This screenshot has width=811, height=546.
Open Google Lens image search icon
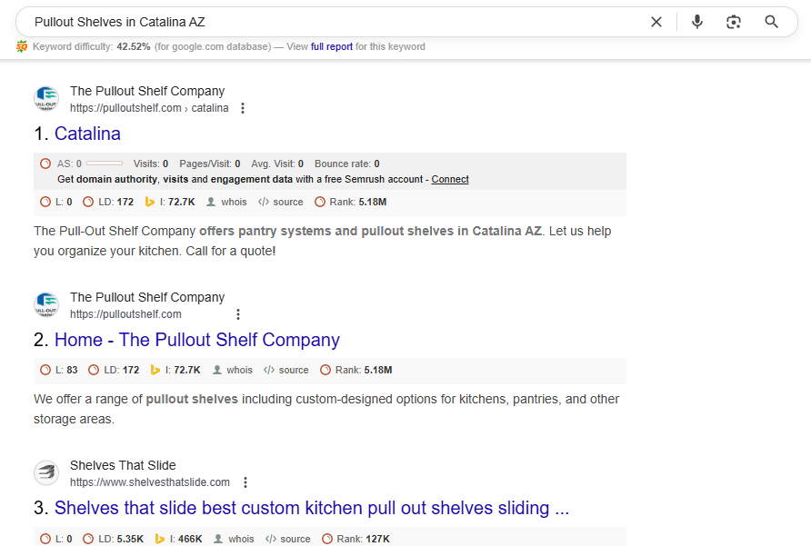[734, 22]
